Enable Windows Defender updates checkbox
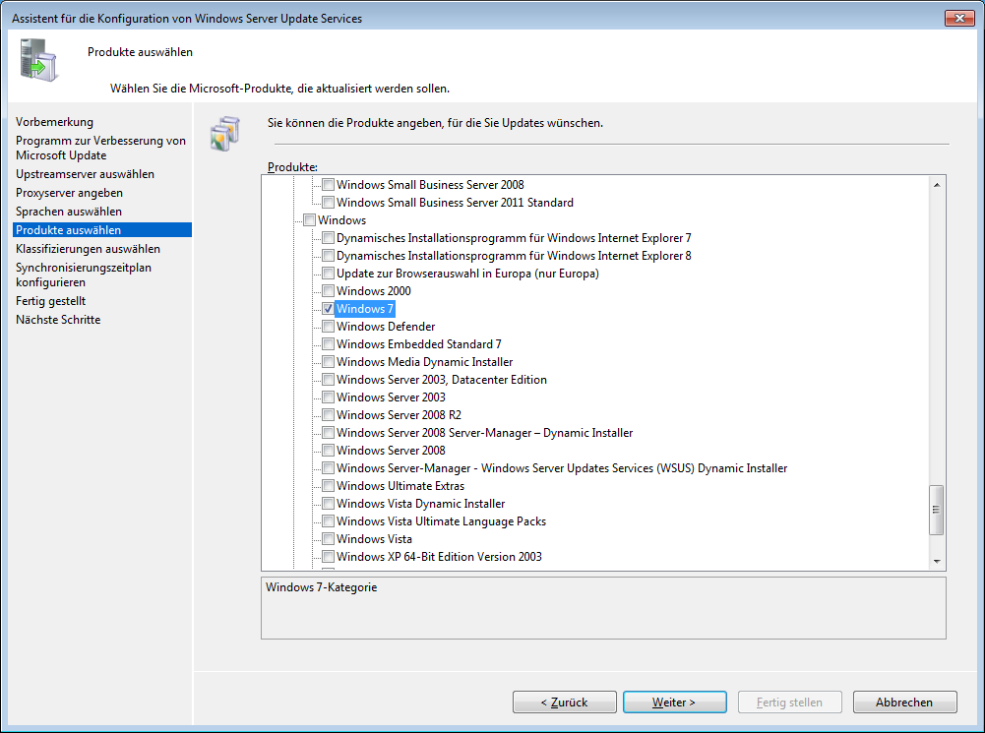 coord(328,327)
